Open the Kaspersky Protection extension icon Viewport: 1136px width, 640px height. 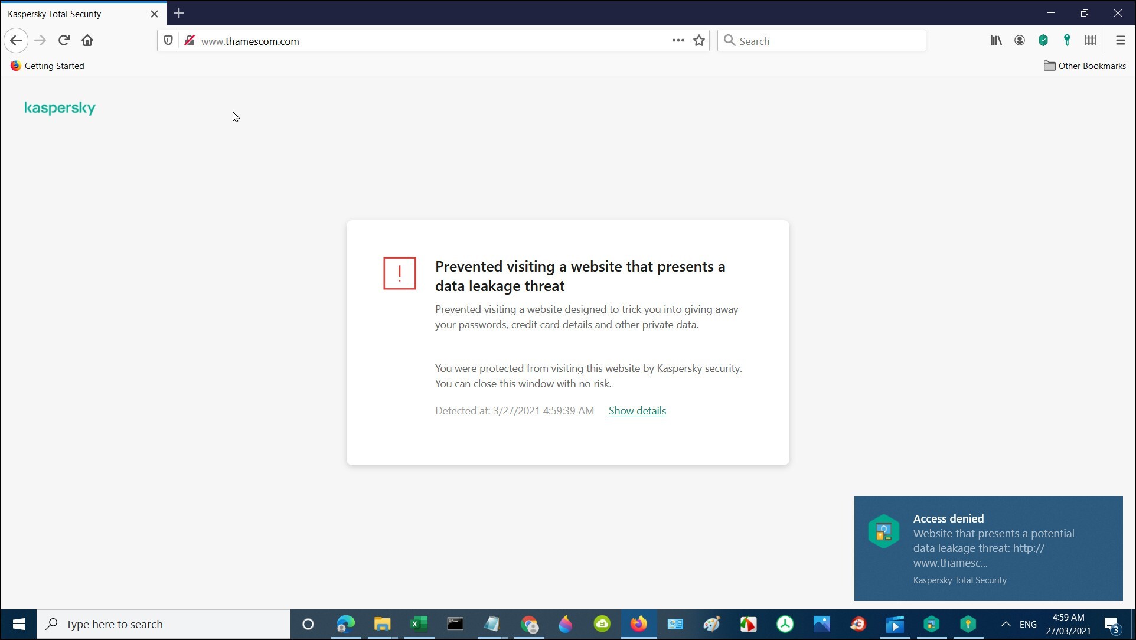(x=1043, y=41)
